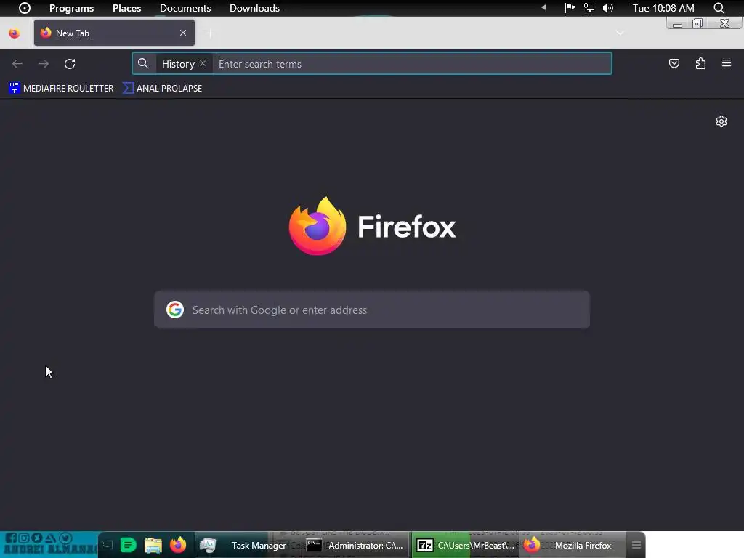Switch to Mozilla Firefox taskbar entry
The image size is (744, 558).
click(573, 545)
